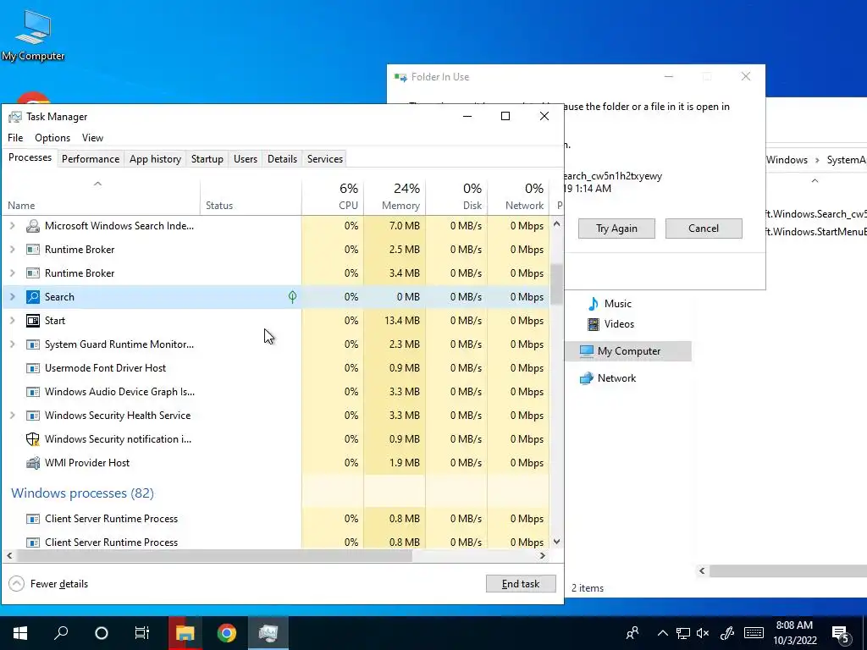Select My Computer in Explorer navigation pane
The height and width of the screenshot is (650, 867).
(628, 351)
